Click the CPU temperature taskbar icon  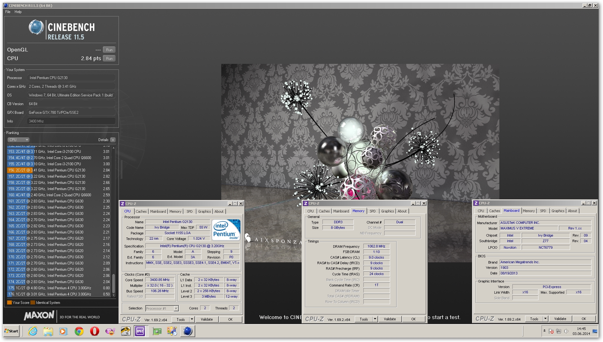[126, 331]
